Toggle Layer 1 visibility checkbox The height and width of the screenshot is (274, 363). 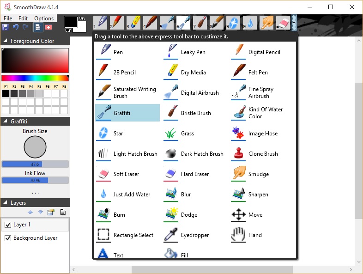pyautogui.click(x=8, y=225)
